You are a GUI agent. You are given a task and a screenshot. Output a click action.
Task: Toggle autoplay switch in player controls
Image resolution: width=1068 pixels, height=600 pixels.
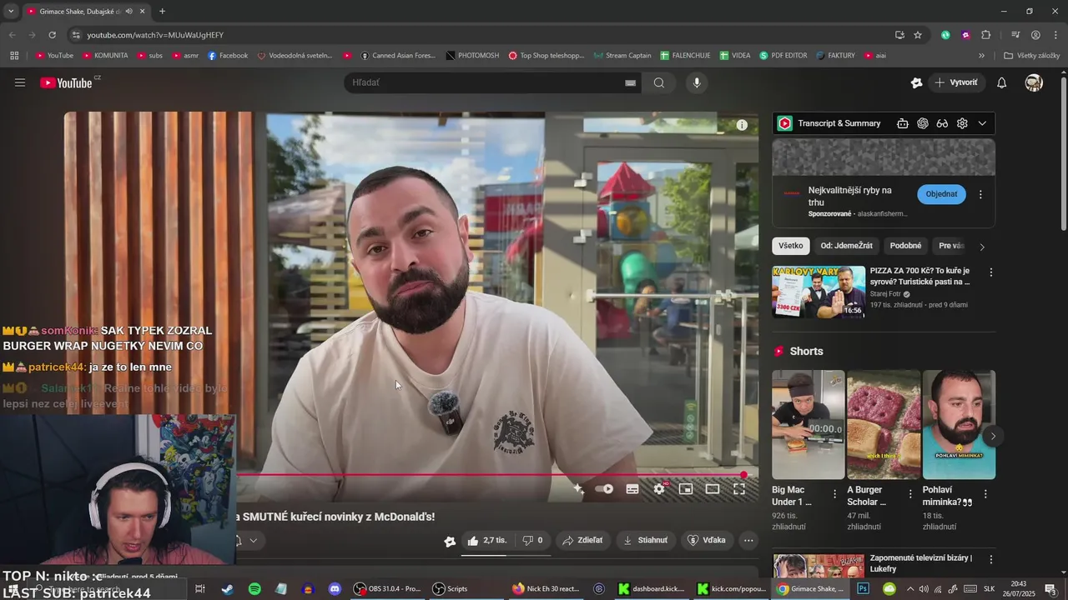pos(605,489)
